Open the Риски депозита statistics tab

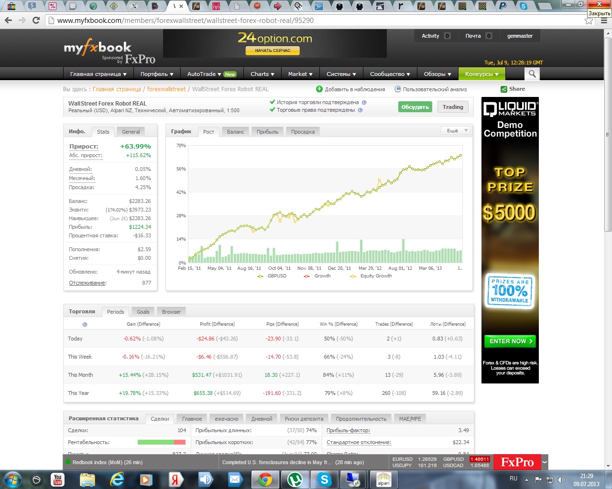304,419
